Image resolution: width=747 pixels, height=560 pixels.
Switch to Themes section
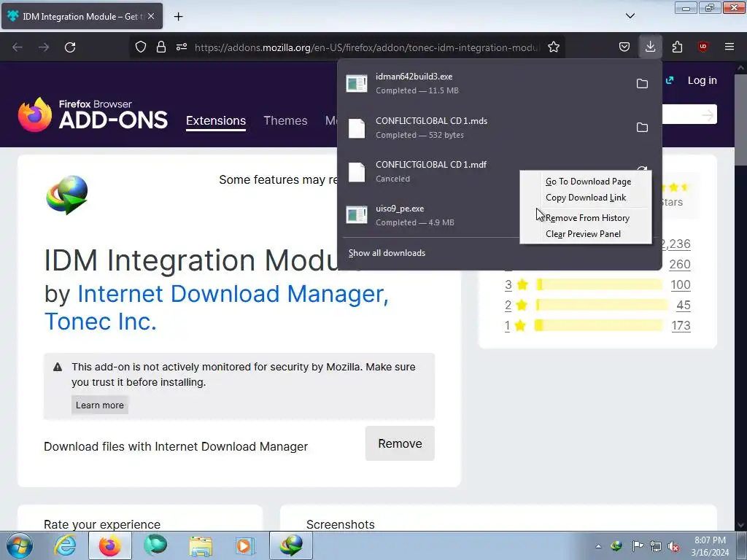(285, 120)
